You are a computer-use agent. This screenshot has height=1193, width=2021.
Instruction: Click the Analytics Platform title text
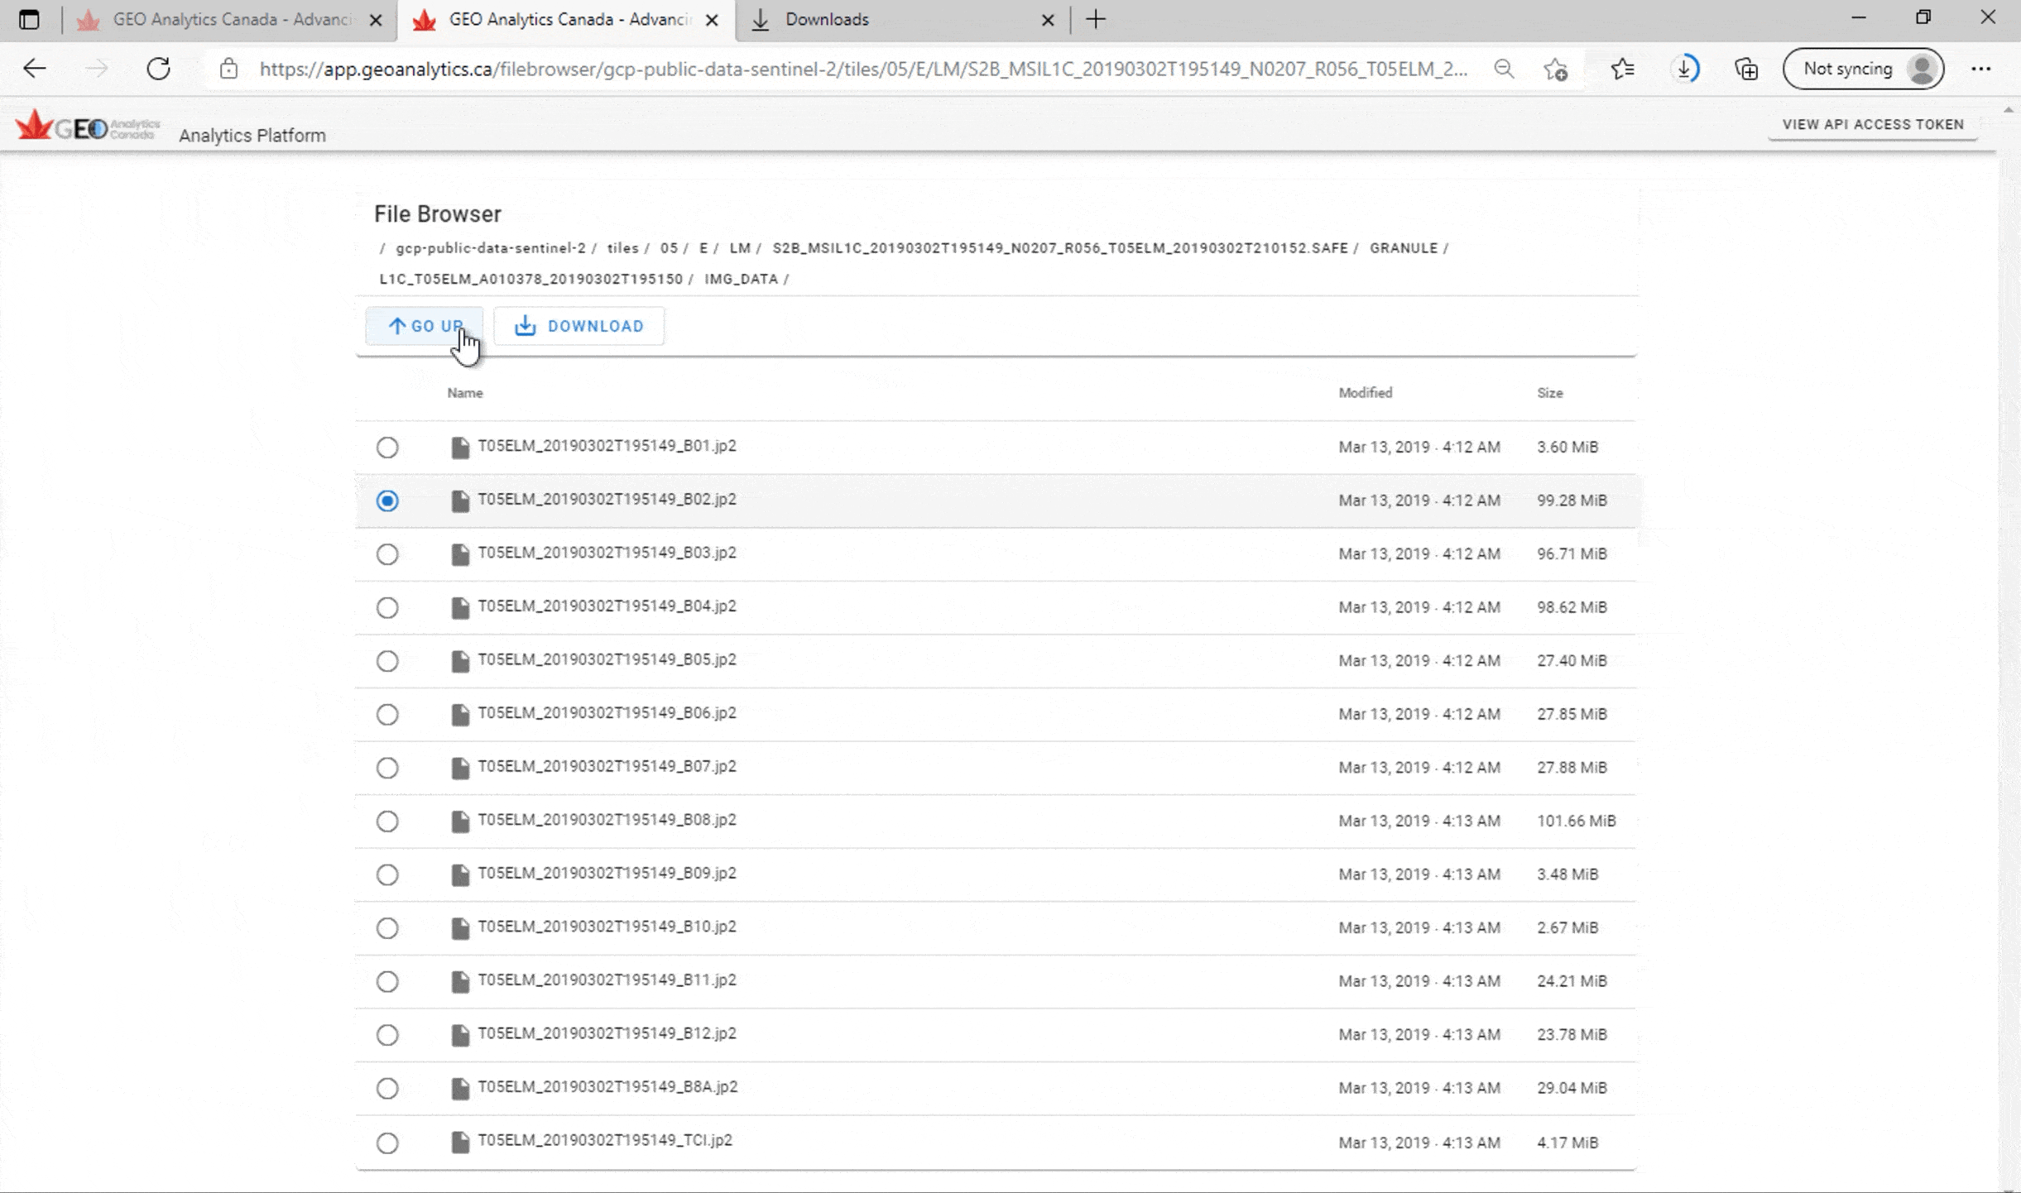click(252, 136)
